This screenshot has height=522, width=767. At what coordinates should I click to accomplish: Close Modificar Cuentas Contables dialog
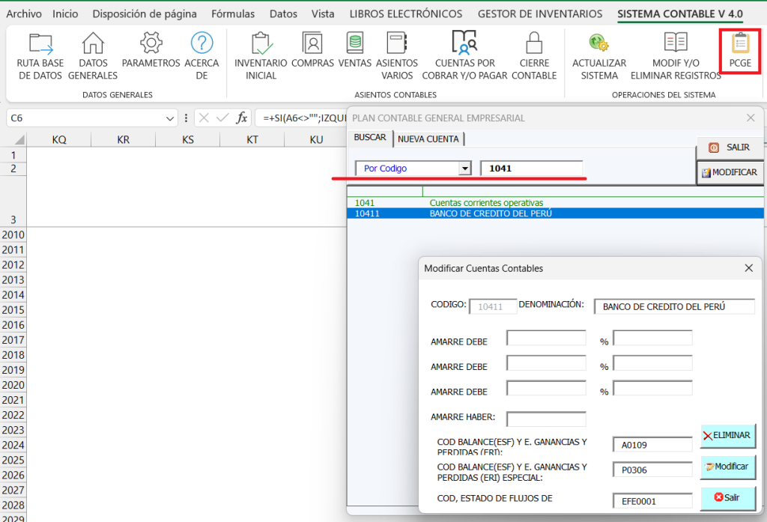point(748,268)
